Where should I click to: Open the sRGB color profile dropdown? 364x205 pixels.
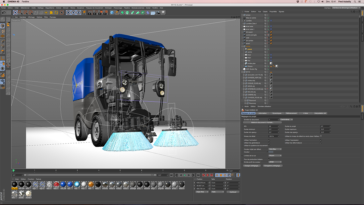pyautogui.click(x=275, y=162)
